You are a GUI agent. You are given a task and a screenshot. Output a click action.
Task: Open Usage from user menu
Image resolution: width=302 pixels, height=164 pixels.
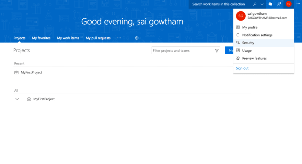click(x=264, y=50)
